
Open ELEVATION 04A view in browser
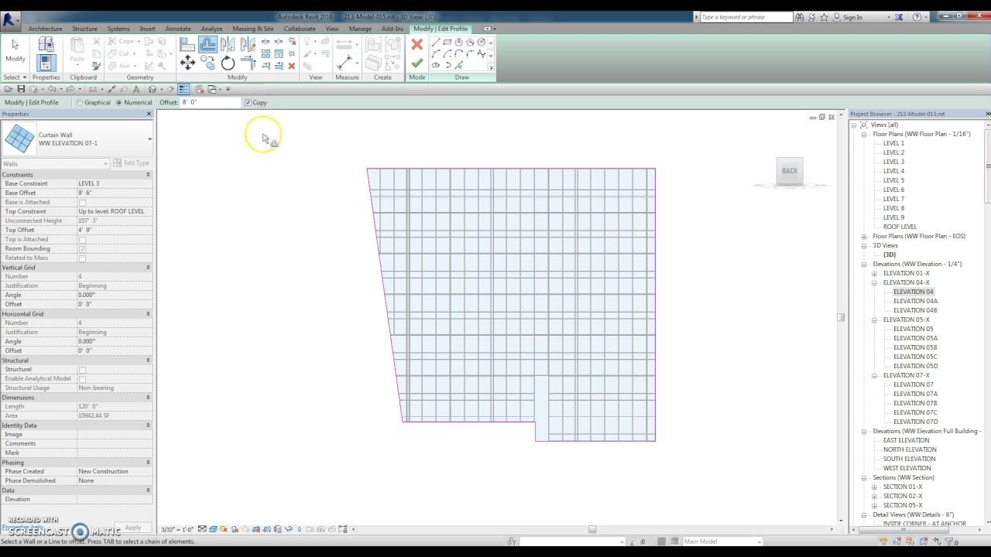[x=915, y=301]
